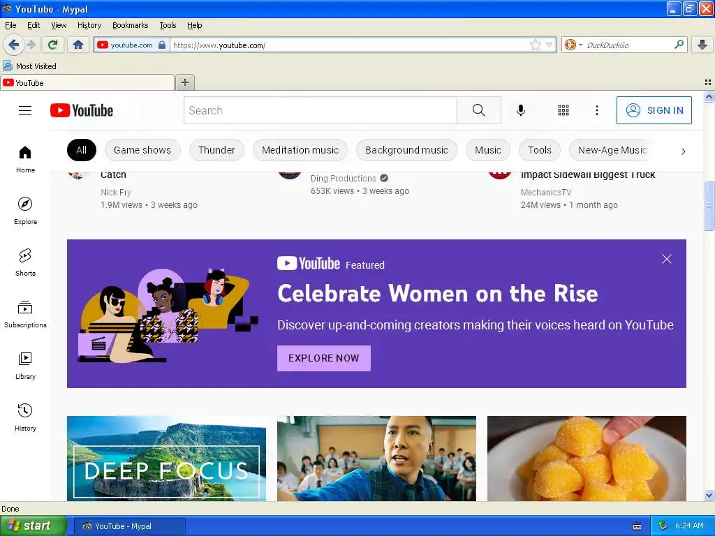Image resolution: width=715 pixels, height=536 pixels.
Task: Open Library in the sidebar
Action: [26, 366]
